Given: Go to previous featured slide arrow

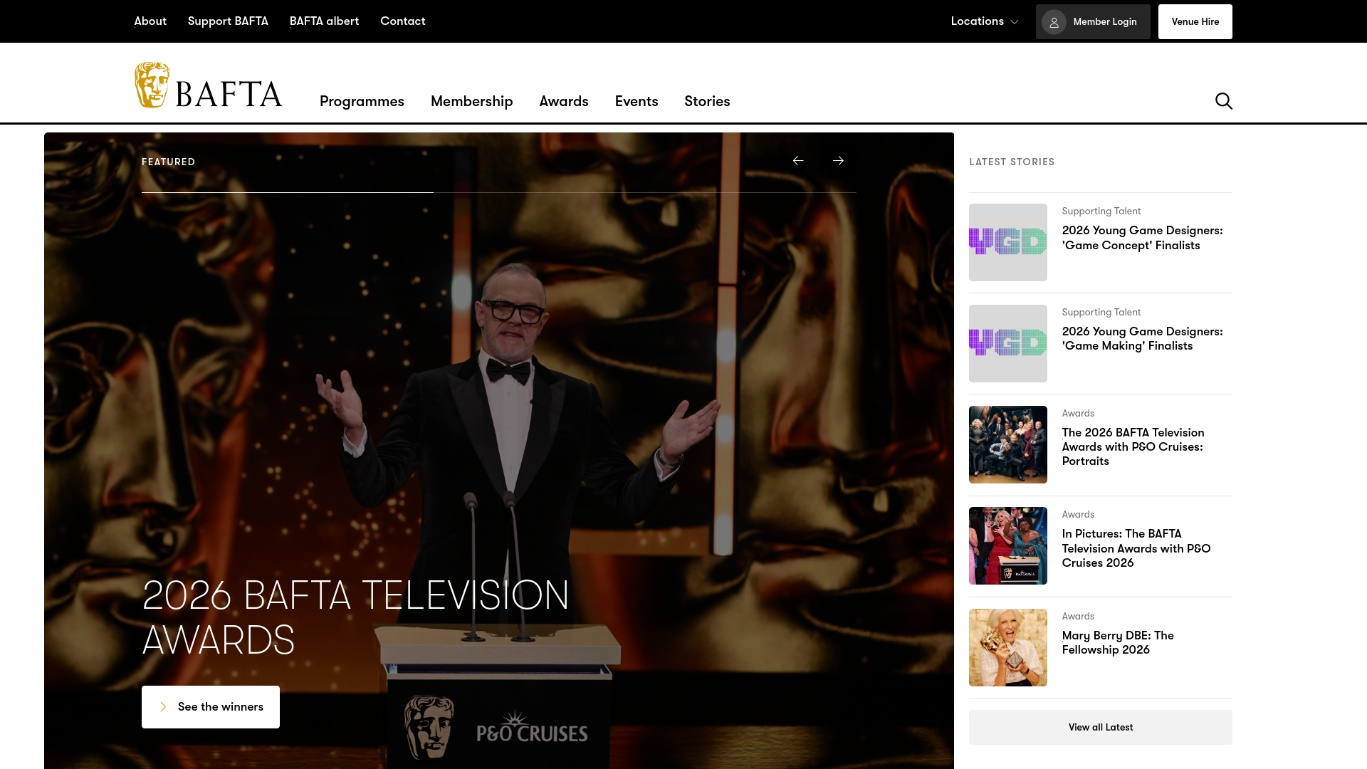Looking at the screenshot, I should click(x=798, y=161).
